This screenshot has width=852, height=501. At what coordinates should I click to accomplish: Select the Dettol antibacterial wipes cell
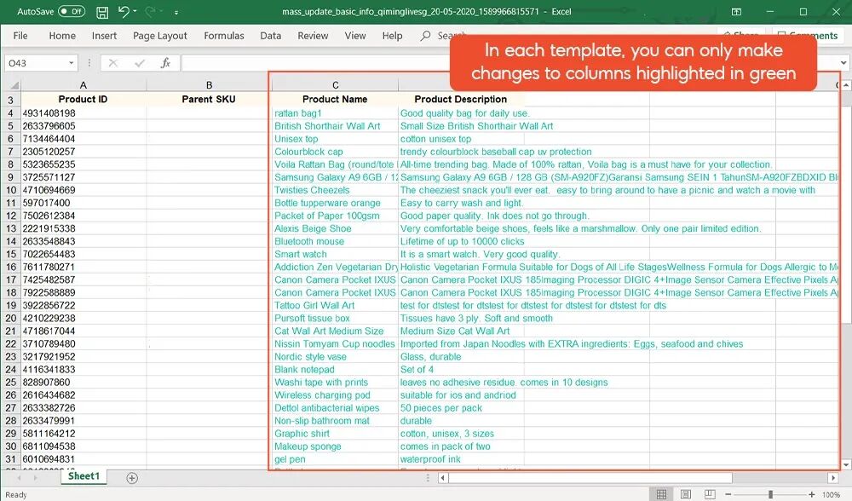coord(335,408)
